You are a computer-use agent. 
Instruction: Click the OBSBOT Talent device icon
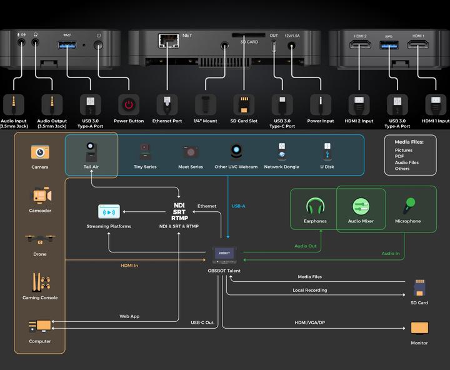click(224, 254)
